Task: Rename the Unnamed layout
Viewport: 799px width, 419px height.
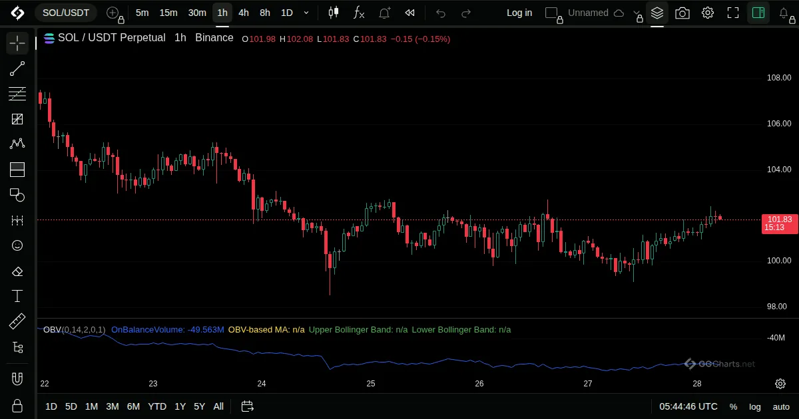Action: (588, 13)
